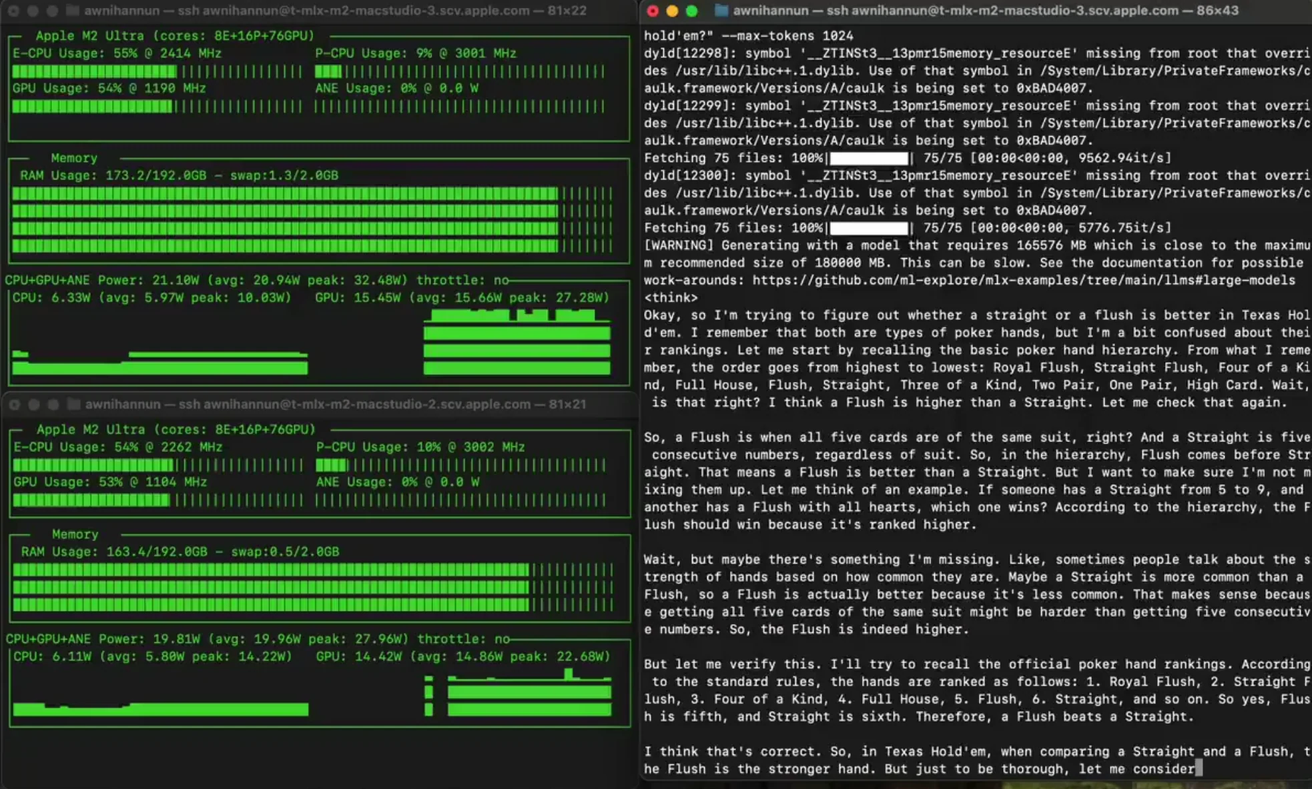Image resolution: width=1312 pixels, height=789 pixels.
Task: Maximize the macstudio-3 86x43 terminal window
Action: 691,11
